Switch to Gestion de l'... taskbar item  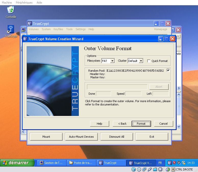pos(52,163)
